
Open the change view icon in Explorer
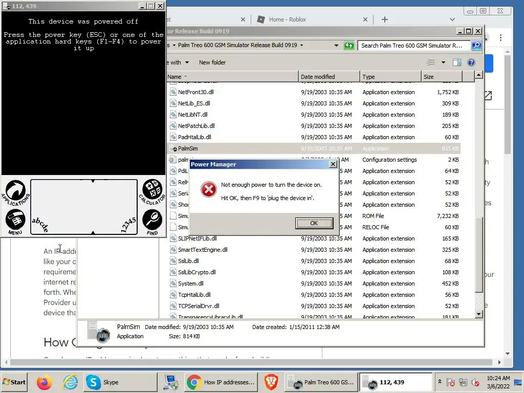point(431,62)
